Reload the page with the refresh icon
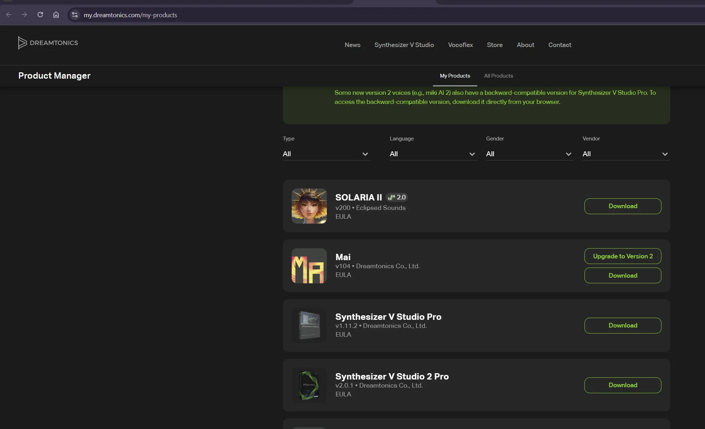Image resolution: width=705 pixels, height=429 pixels. pos(40,15)
